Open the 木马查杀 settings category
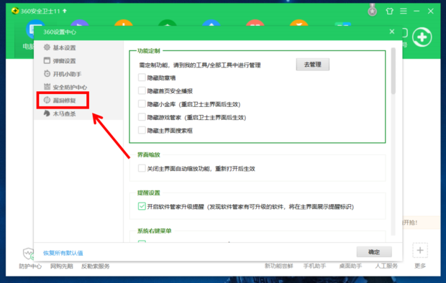 [x=60, y=113]
